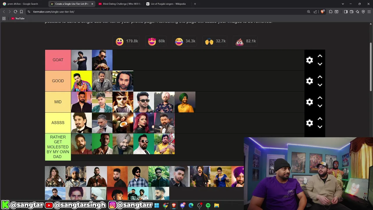Move ASSSS tier row up
This screenshot has width=373, height=210.
(320, 119)
